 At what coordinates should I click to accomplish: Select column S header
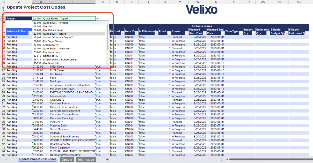coord(132,2)
